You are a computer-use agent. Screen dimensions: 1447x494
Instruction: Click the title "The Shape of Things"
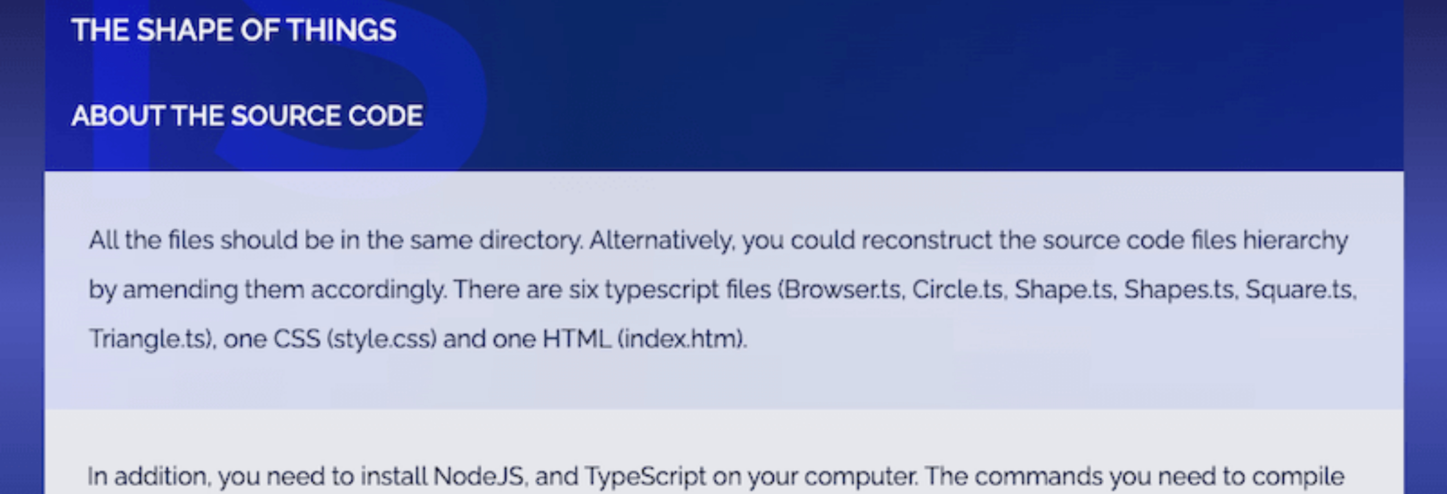pos(233,30)
